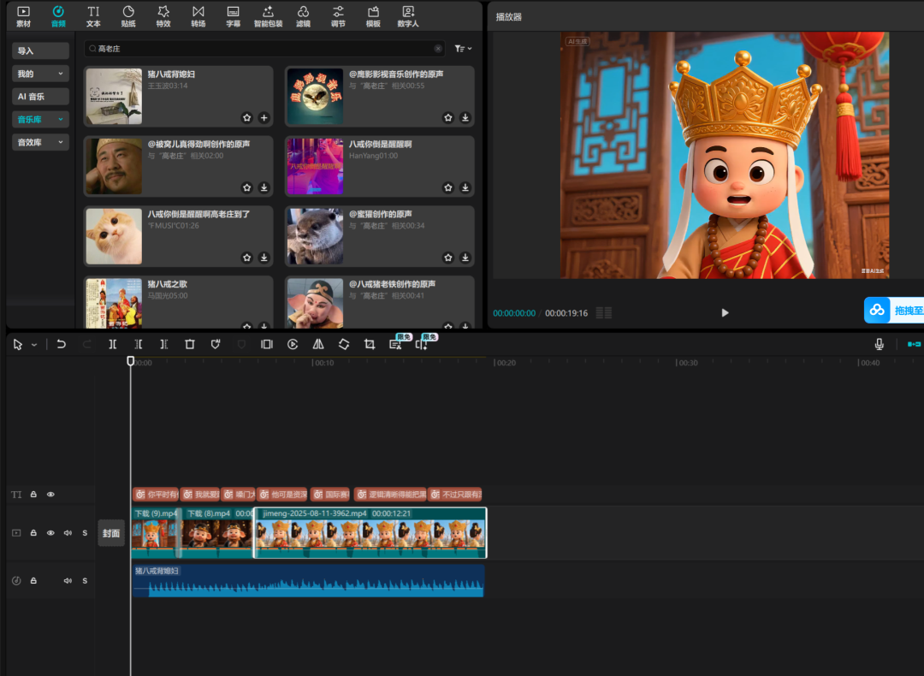Split clip at the playhead

pyautogui.click(x=113, y=345)
